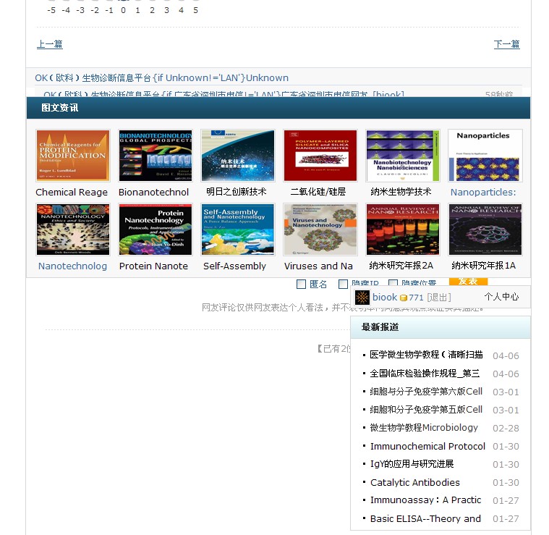Image resolution: width=549 pixels, height=535 pixels.
Task: Select rating value -5
Action: [51, 10]
